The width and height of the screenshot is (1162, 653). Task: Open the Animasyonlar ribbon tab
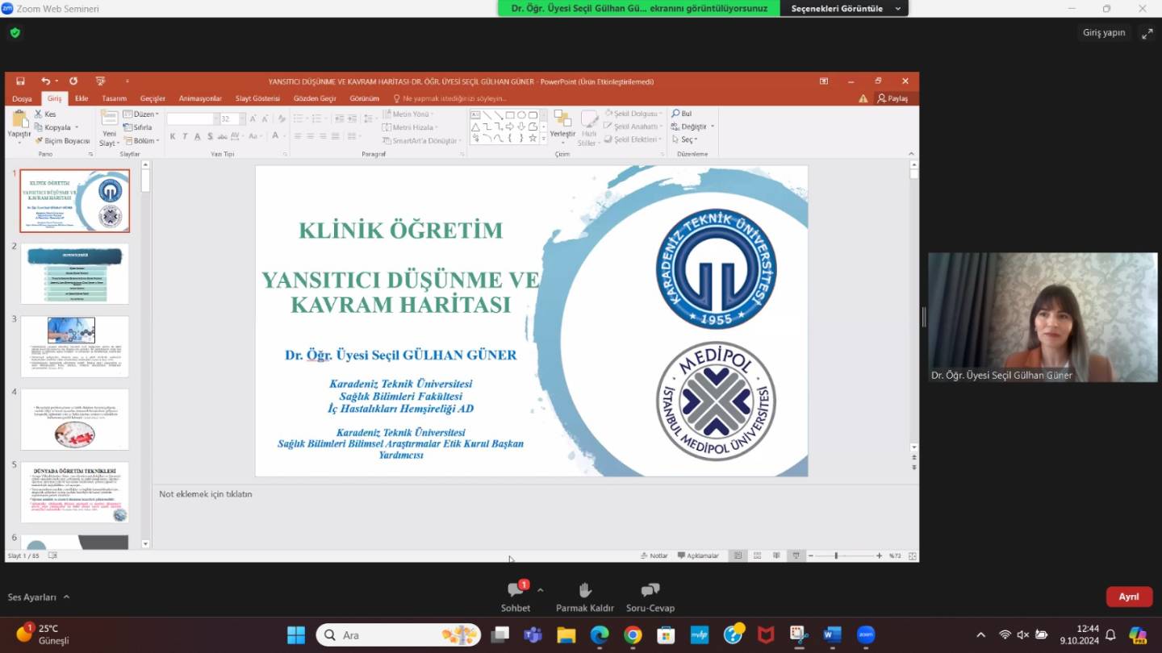pyautogui.click(x=200, y=98)
